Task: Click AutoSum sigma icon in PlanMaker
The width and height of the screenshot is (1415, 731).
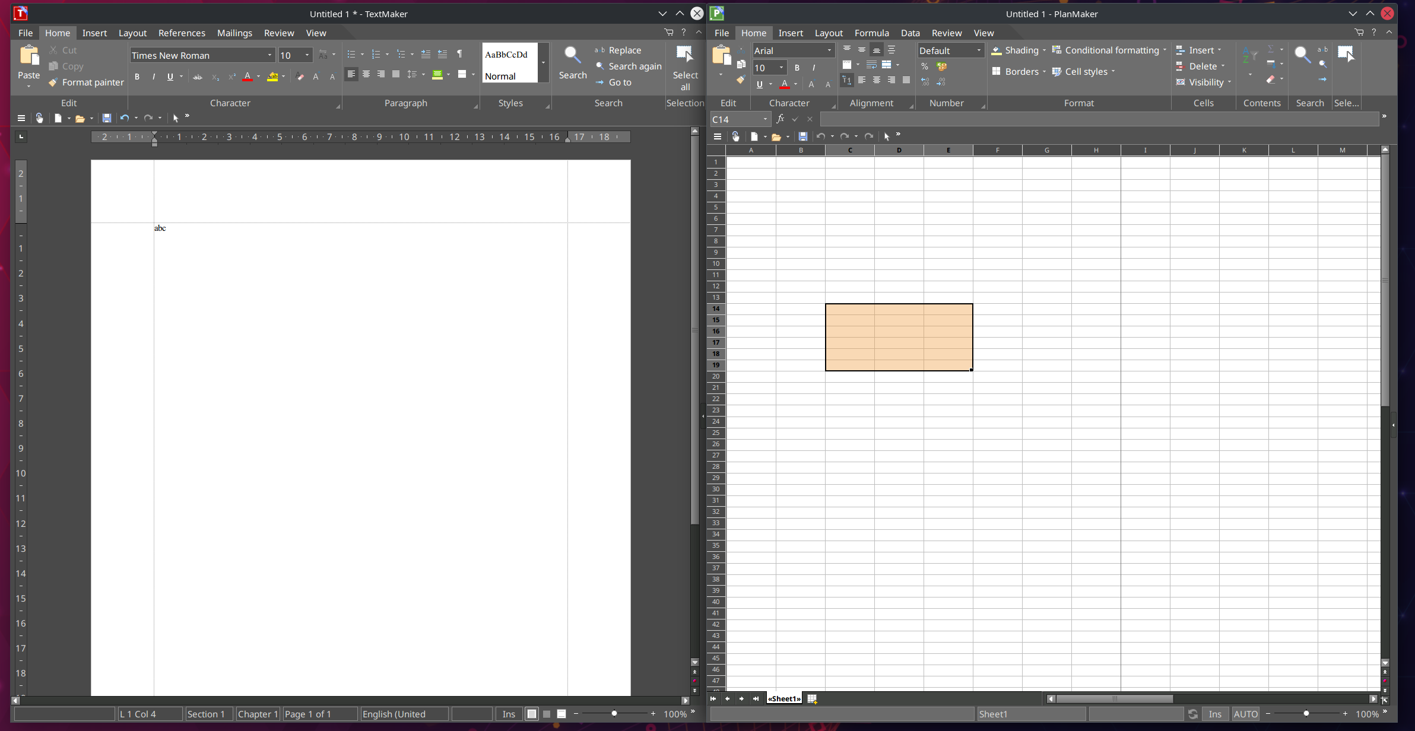Action: [1271, 49]
